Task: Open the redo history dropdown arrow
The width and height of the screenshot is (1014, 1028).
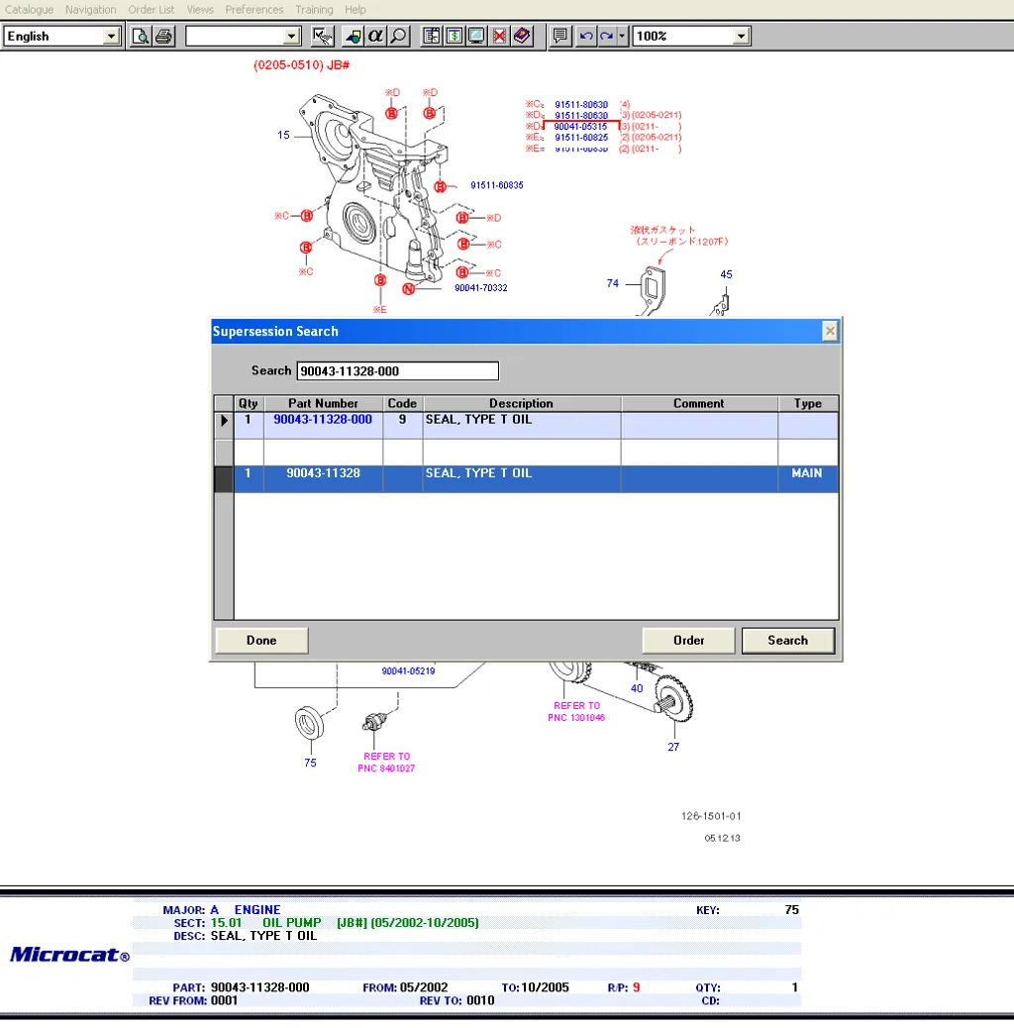Action: 622,36
